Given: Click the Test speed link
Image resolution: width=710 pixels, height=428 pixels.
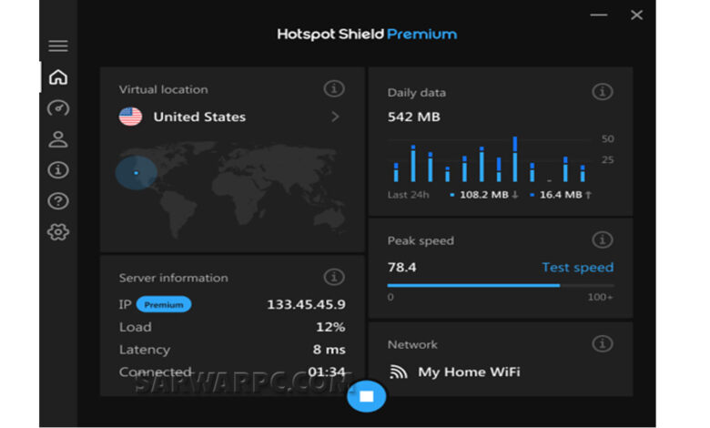Looking at the screenshot, I should [x=578, y=267].
